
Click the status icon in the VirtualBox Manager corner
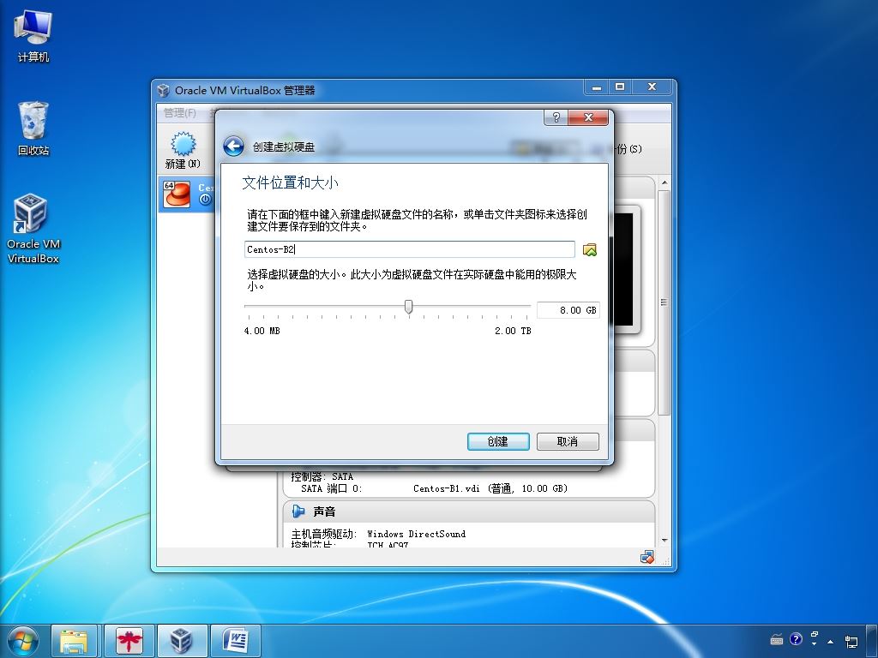click(x=646, y=557)
